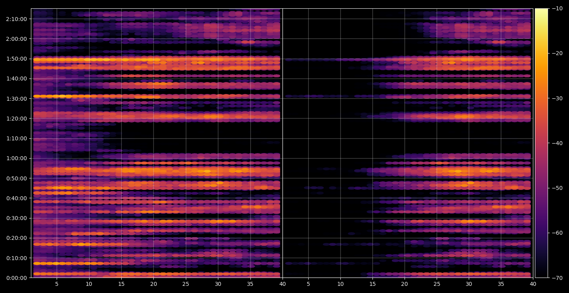
Task: Click x-axis label 35 under right heatmap
Action: 502,284
